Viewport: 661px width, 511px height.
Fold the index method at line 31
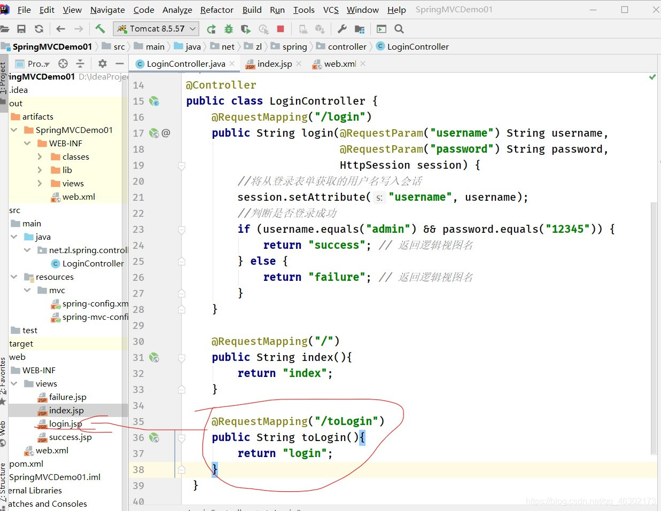(x=182, y=357)
